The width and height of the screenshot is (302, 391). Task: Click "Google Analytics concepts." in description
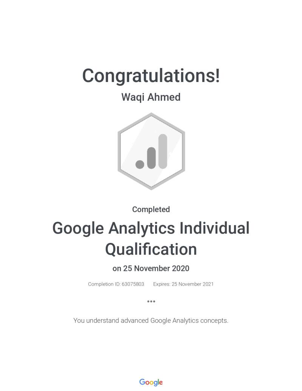point(190,321)
